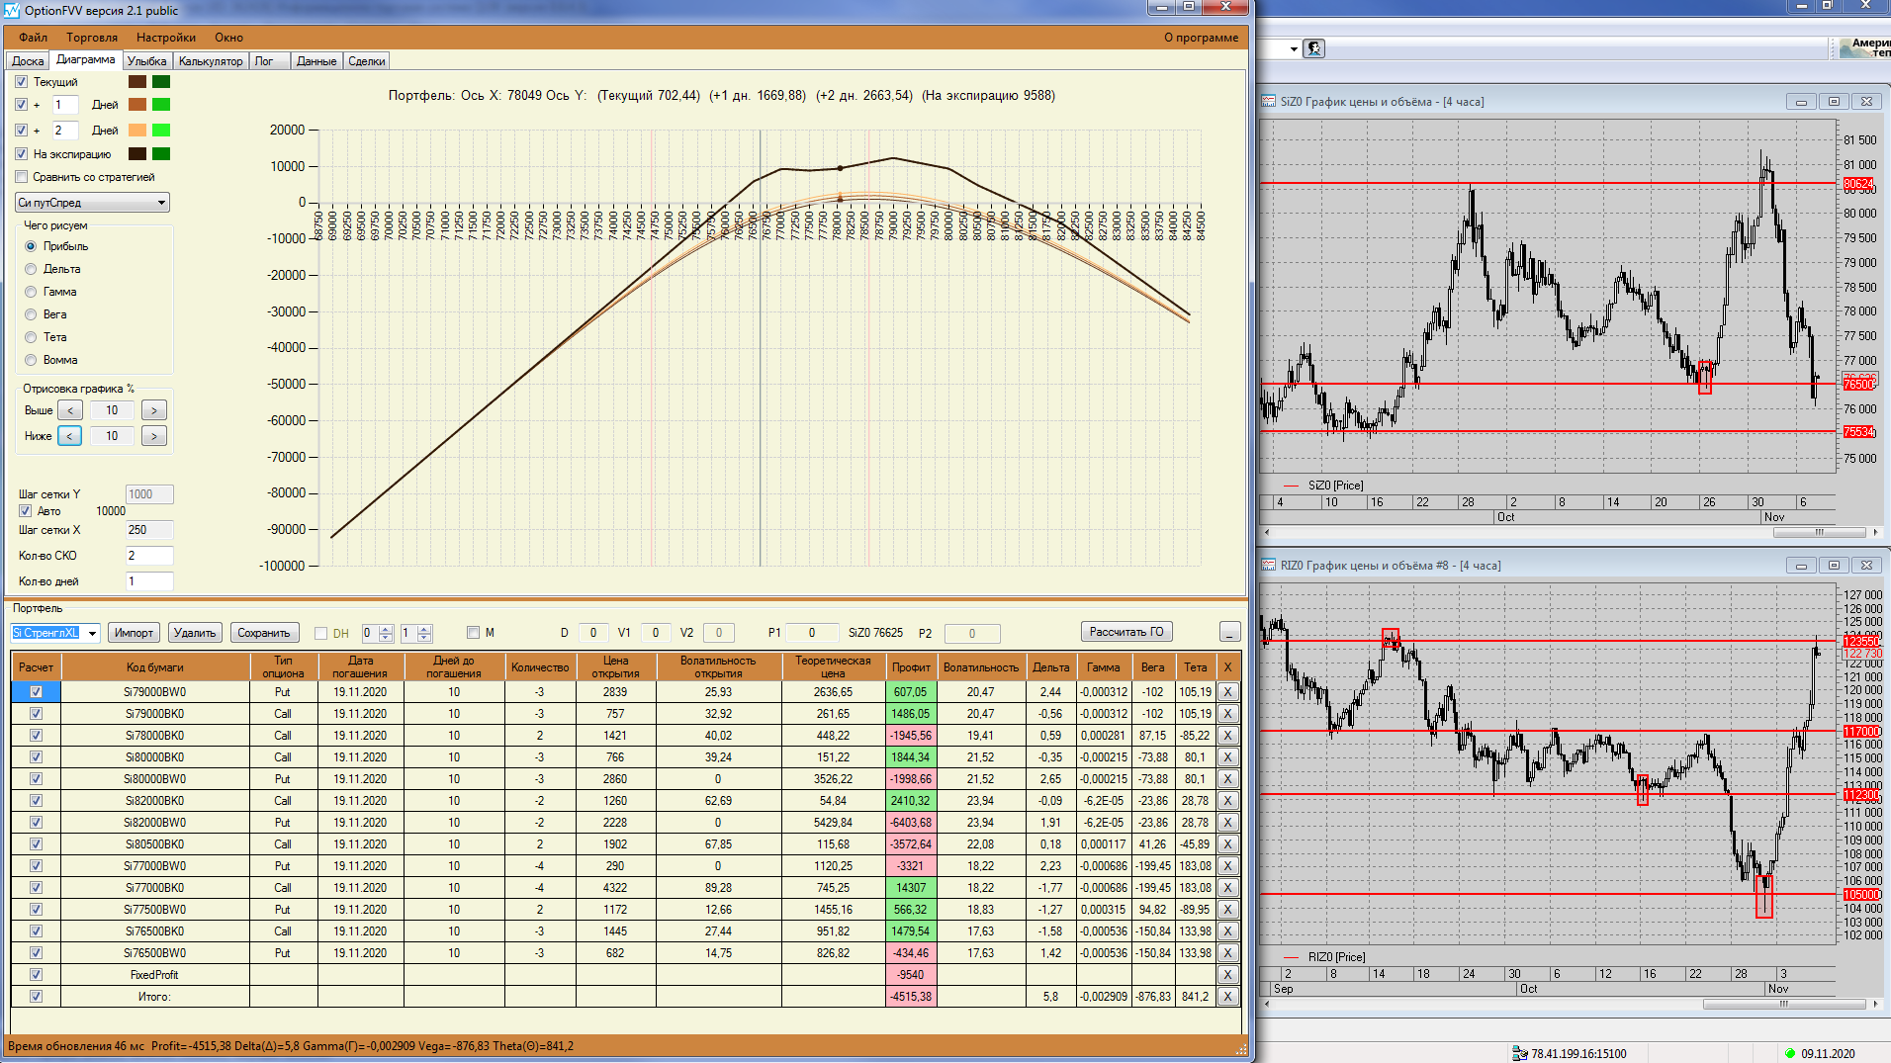Open the Si СтренглXL portfolio dropdown
The image size is (1891, 1063).
point(92,633)
